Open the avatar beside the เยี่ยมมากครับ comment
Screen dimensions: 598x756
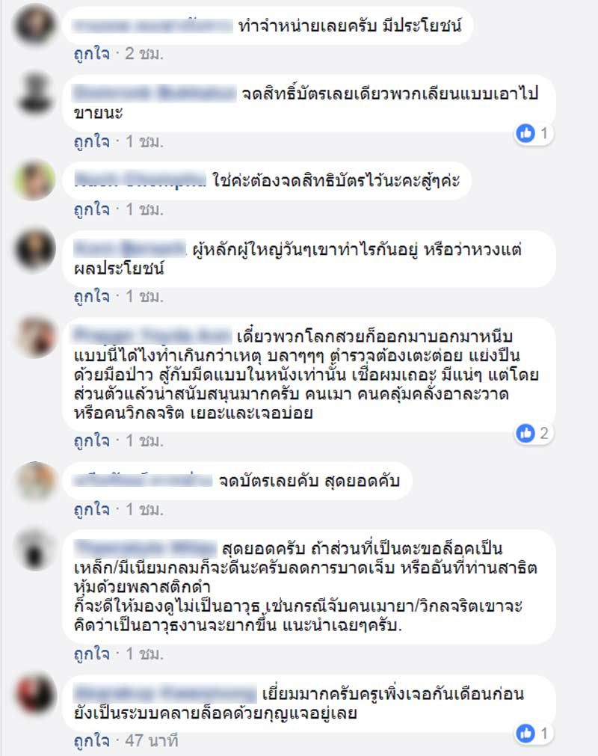[34, 694]
